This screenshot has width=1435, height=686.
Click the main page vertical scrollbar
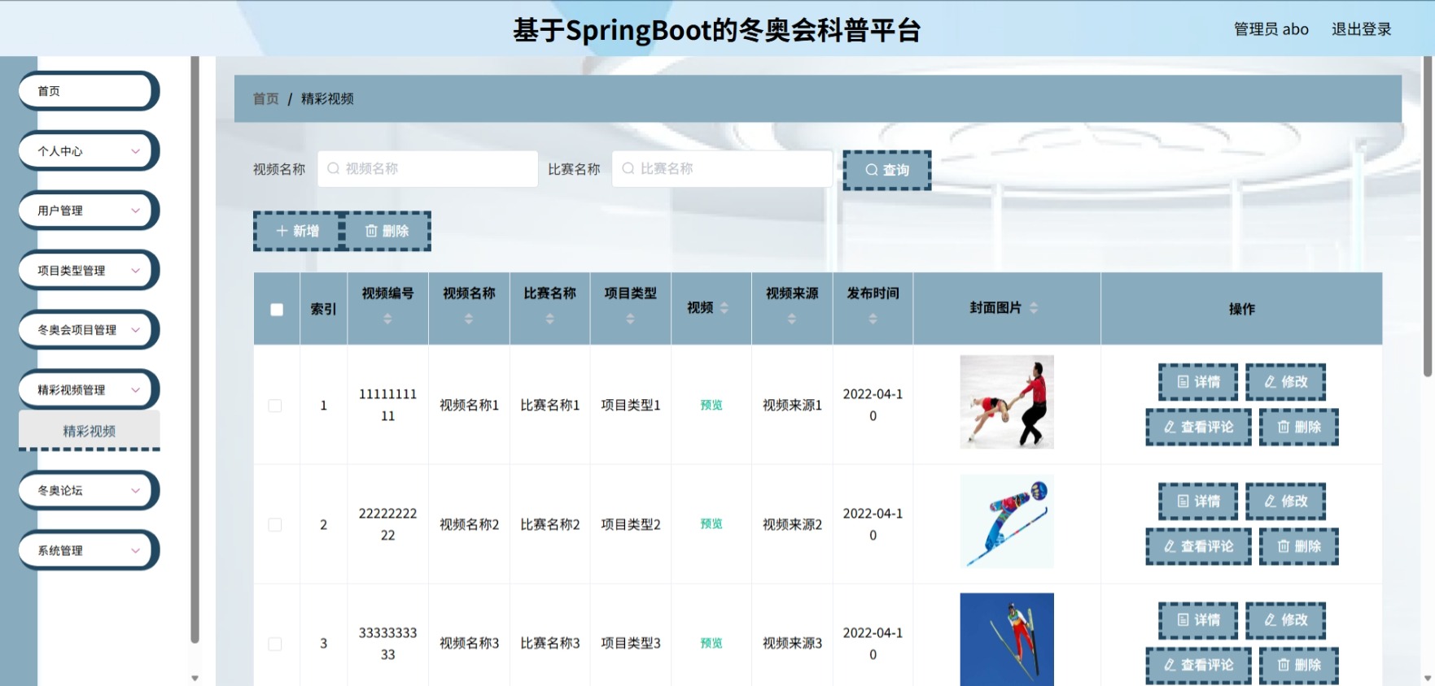[1428, 217]
